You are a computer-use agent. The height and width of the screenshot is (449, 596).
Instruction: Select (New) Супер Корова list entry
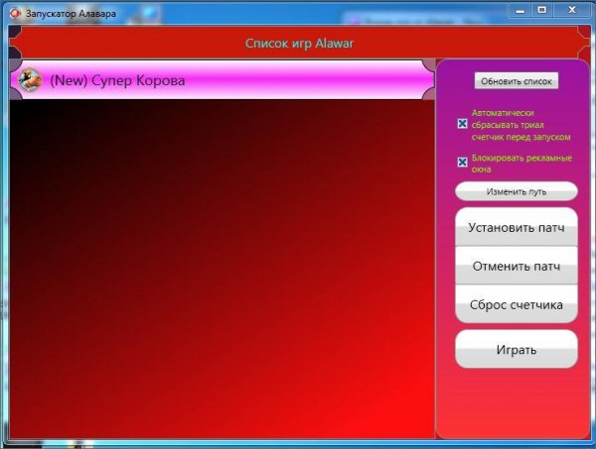(222, 80)
